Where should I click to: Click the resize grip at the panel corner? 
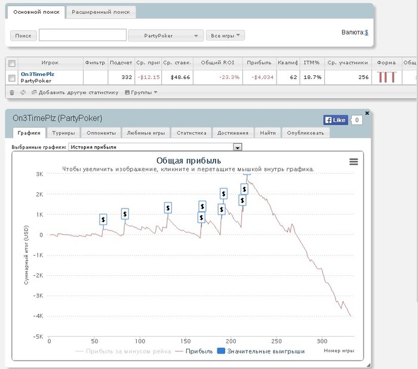coord(368,365)
